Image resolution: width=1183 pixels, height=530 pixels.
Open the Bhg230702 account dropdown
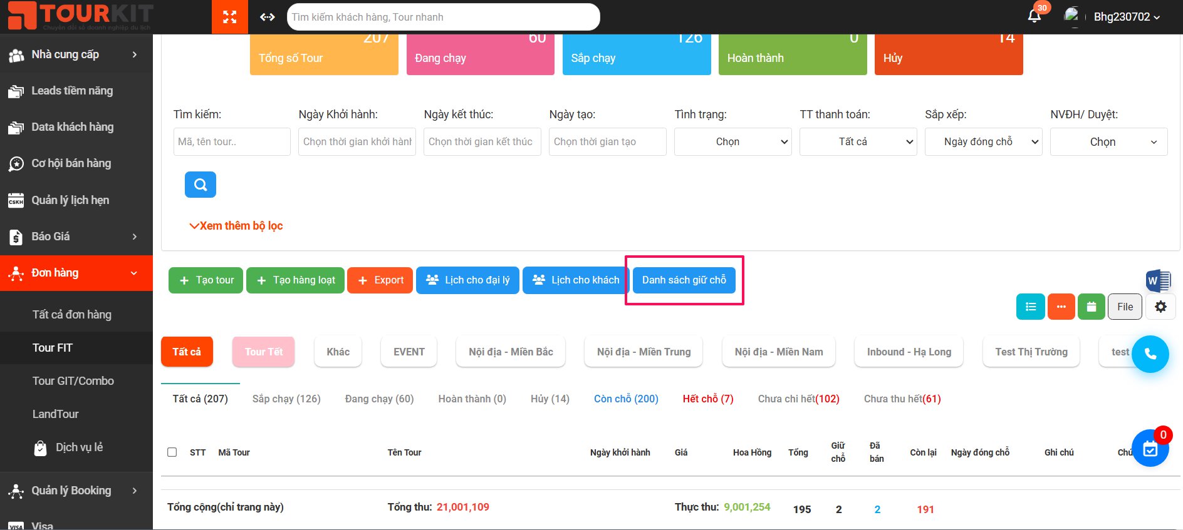[x=1127, y=17]
